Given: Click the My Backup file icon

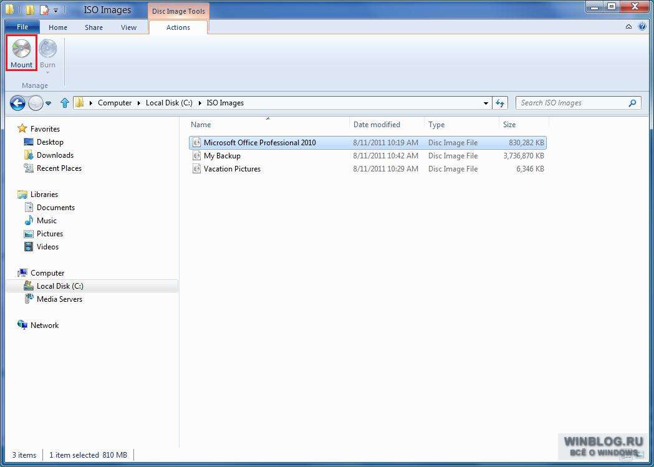Looking at the screenshot, I should pyautogui.click(x=196, y=155).
